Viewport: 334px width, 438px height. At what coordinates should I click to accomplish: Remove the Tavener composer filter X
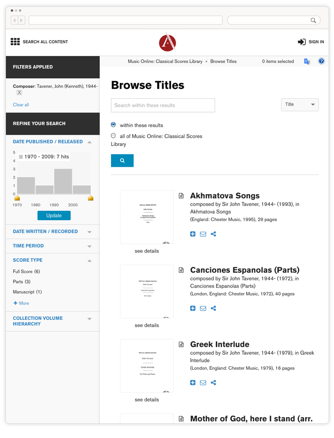[x=19, y=93]
